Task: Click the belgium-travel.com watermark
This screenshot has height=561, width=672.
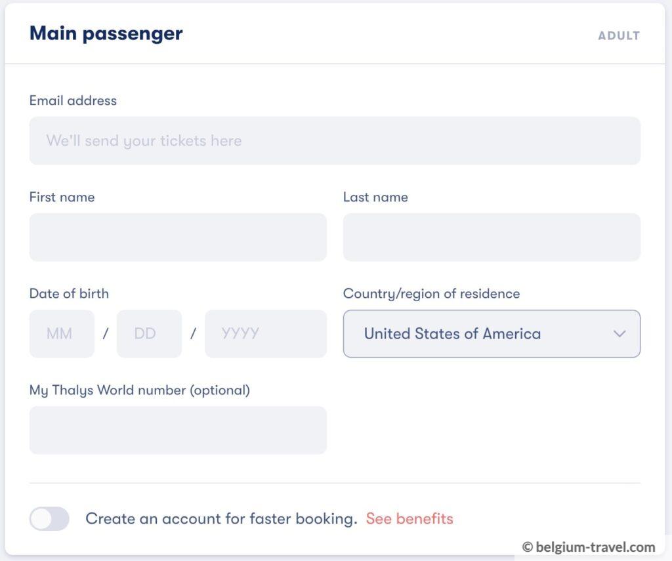Action: point(589,547)
